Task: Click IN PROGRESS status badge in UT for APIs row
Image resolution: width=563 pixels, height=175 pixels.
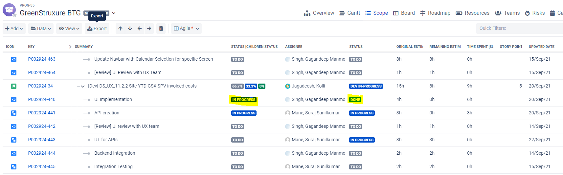Action: [x=362, y=140]
